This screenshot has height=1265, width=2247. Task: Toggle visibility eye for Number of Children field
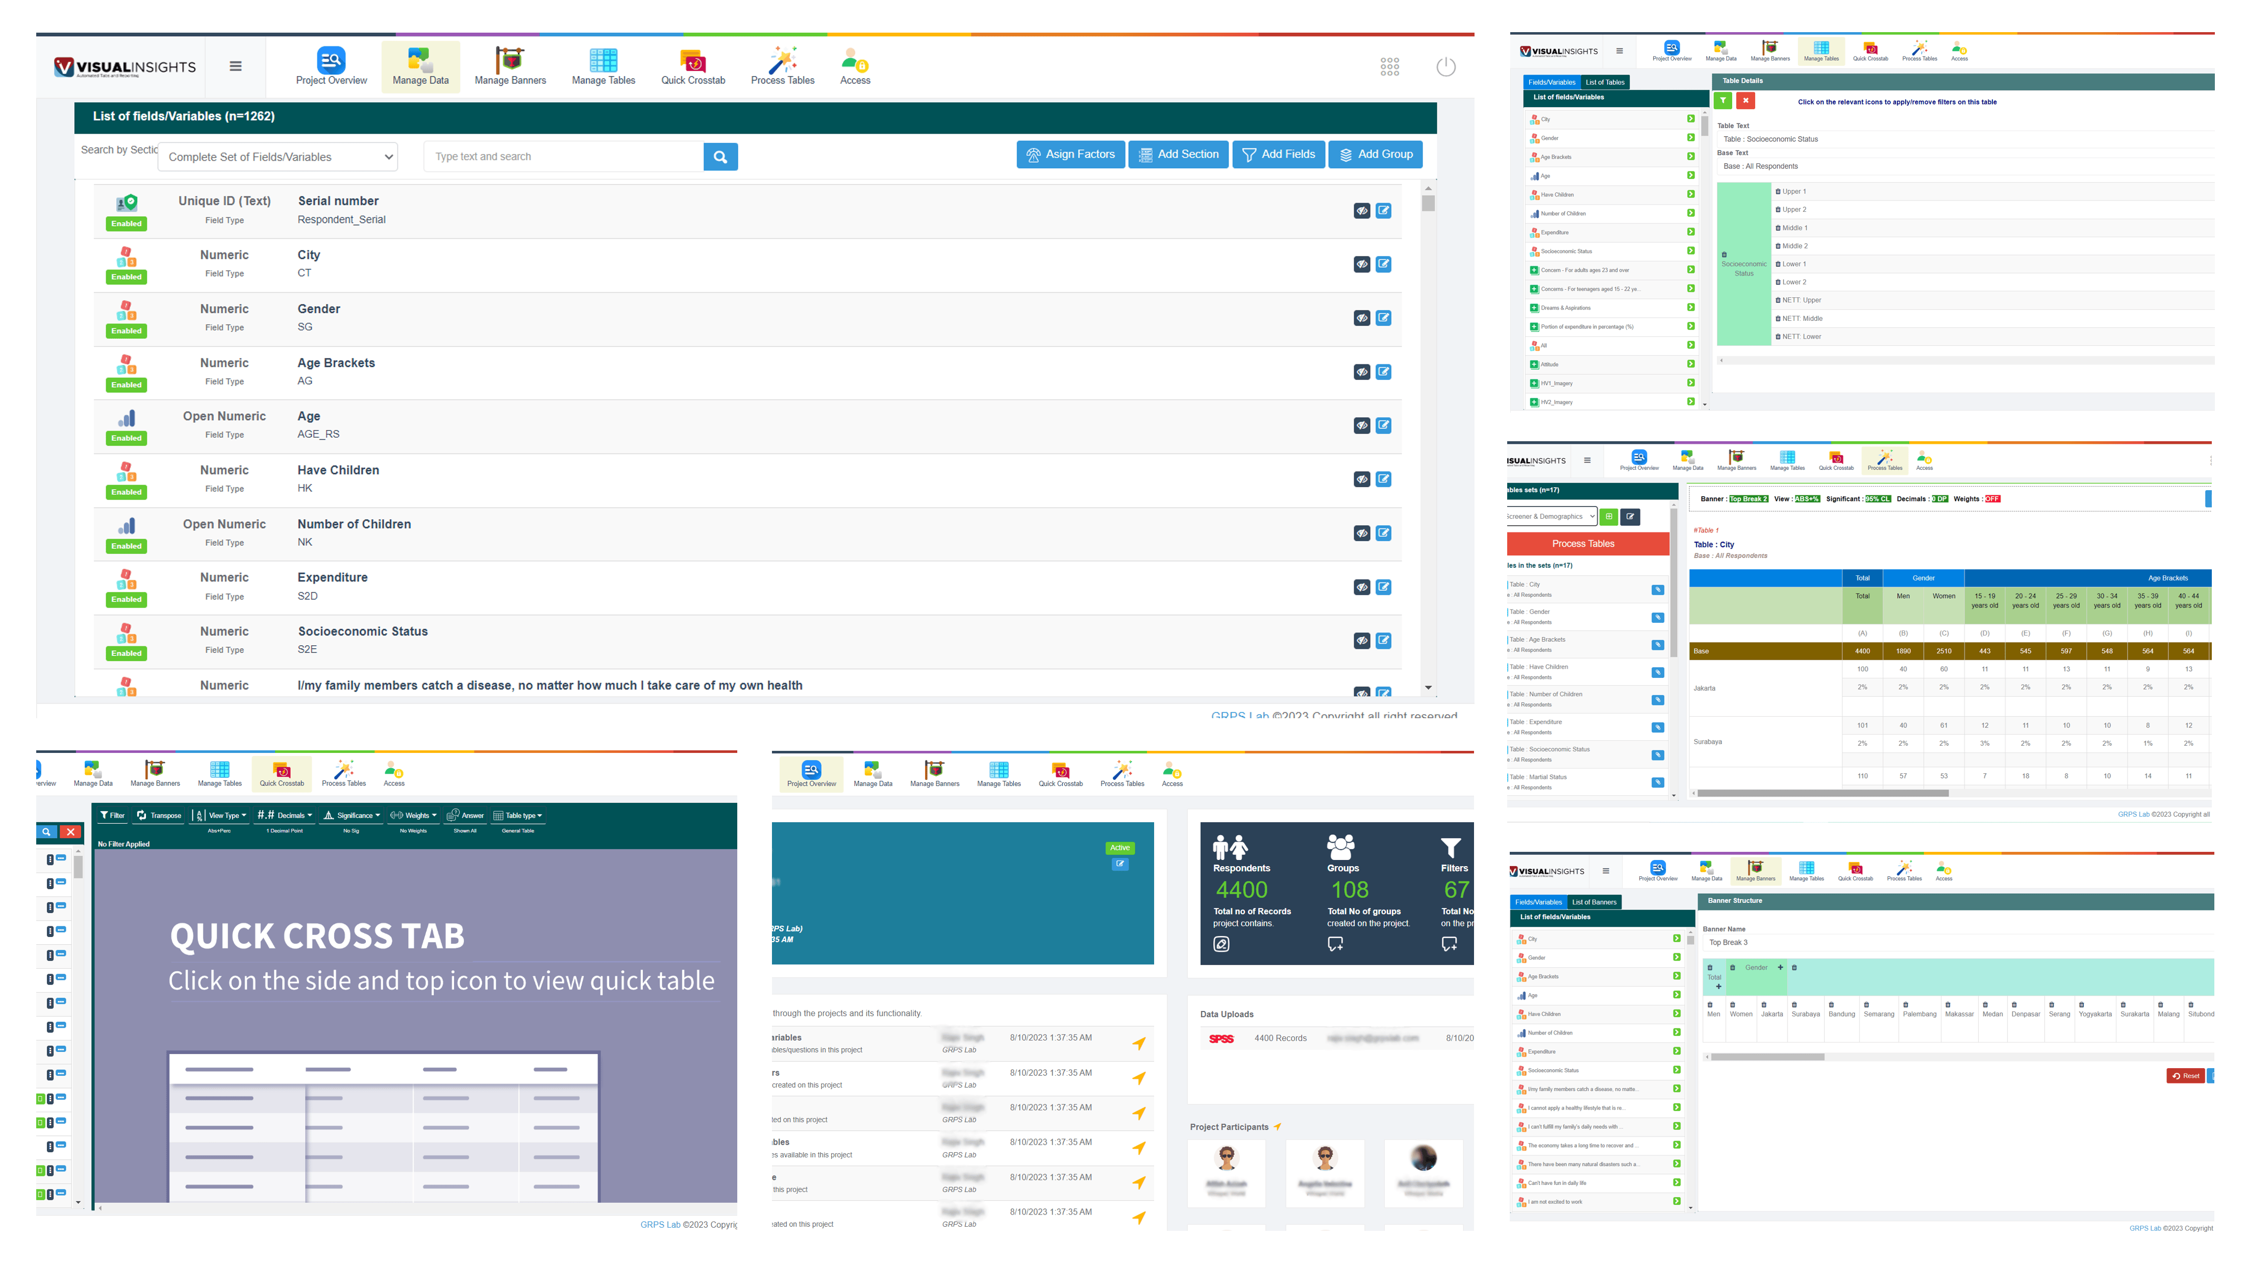point(1362,534)
